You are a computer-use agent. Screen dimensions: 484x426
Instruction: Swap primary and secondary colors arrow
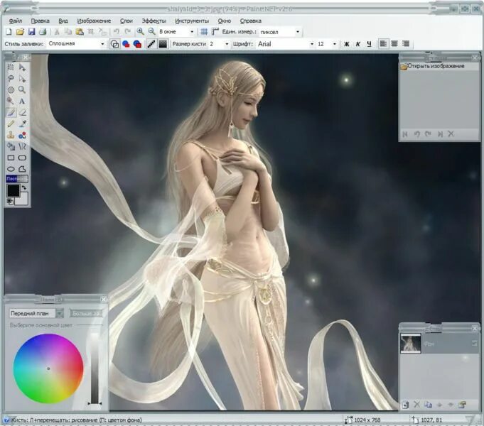[x=24, y=187]
